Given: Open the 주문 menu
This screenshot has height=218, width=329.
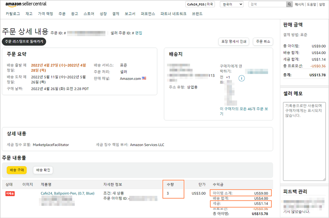Looking at the screenshot, I should pyautogui.click(x=62, y=14).
